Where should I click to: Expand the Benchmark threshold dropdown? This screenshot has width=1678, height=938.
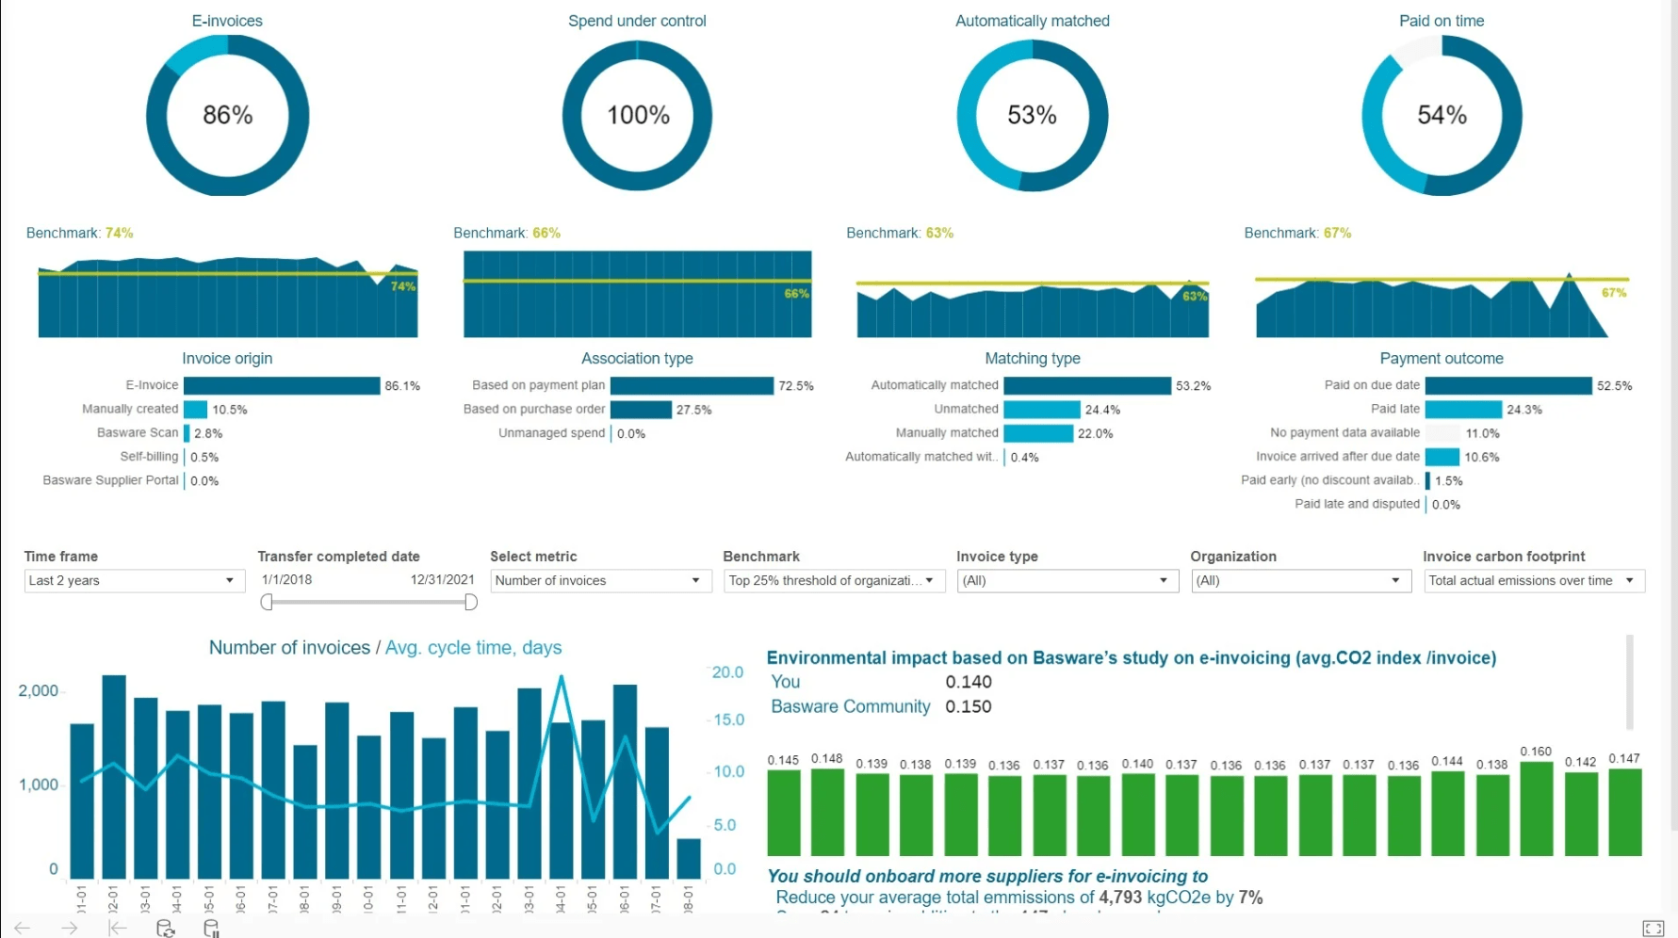tap(931, 581)
